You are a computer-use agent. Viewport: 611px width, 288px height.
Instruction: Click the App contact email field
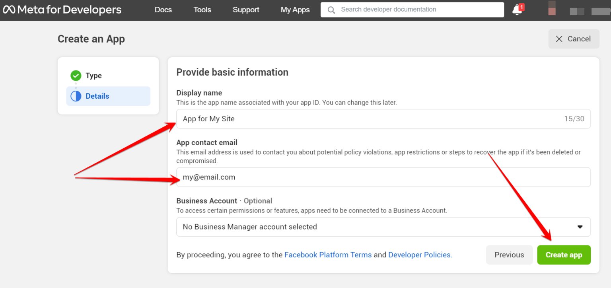point(383,177)
